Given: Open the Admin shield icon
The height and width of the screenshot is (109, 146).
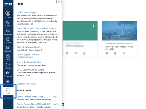Looking at the screenshot, I should (x=8, y=22).
